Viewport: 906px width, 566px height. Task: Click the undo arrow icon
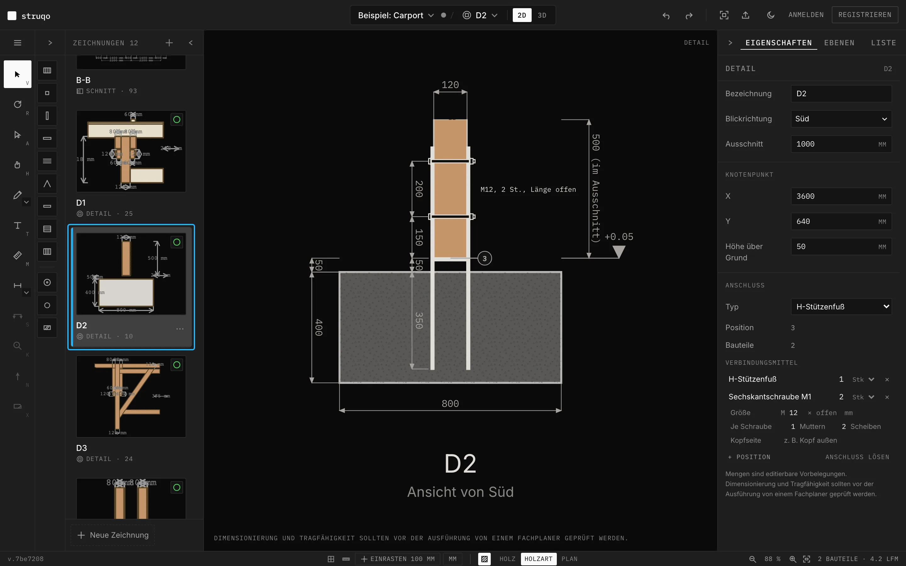click(666, 15)
